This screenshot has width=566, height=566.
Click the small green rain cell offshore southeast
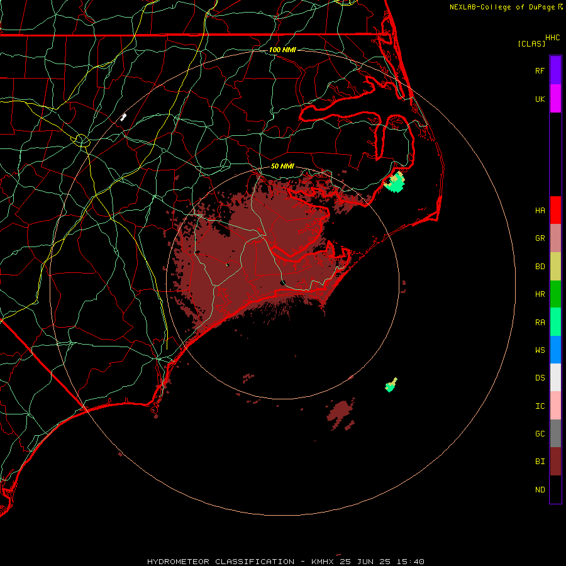[391, 386]
